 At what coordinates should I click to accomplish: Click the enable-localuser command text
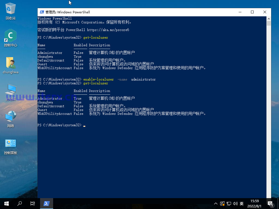click(98, 79)
